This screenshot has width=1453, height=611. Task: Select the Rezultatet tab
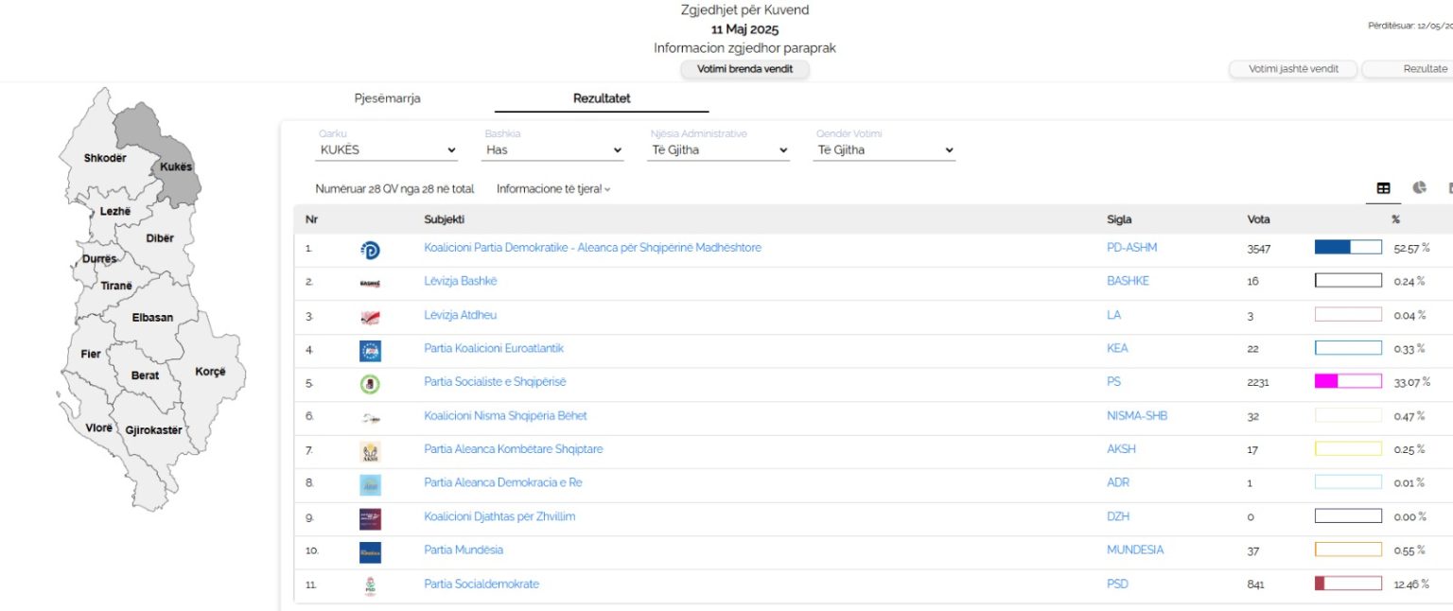602,98
